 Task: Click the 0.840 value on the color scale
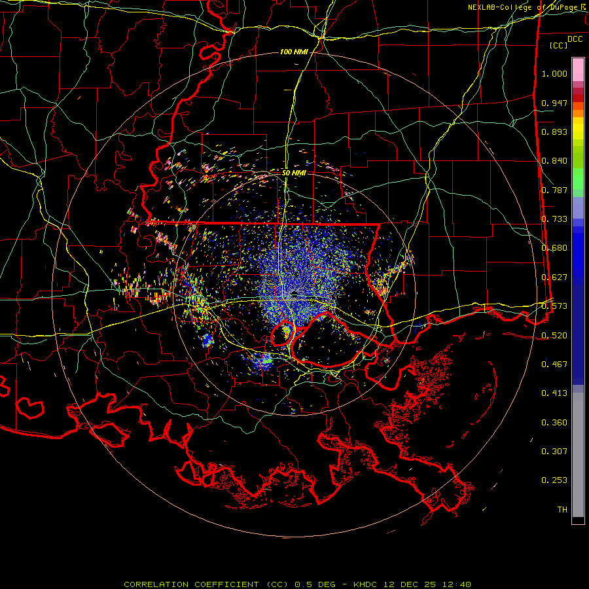(x=554, y=161)
